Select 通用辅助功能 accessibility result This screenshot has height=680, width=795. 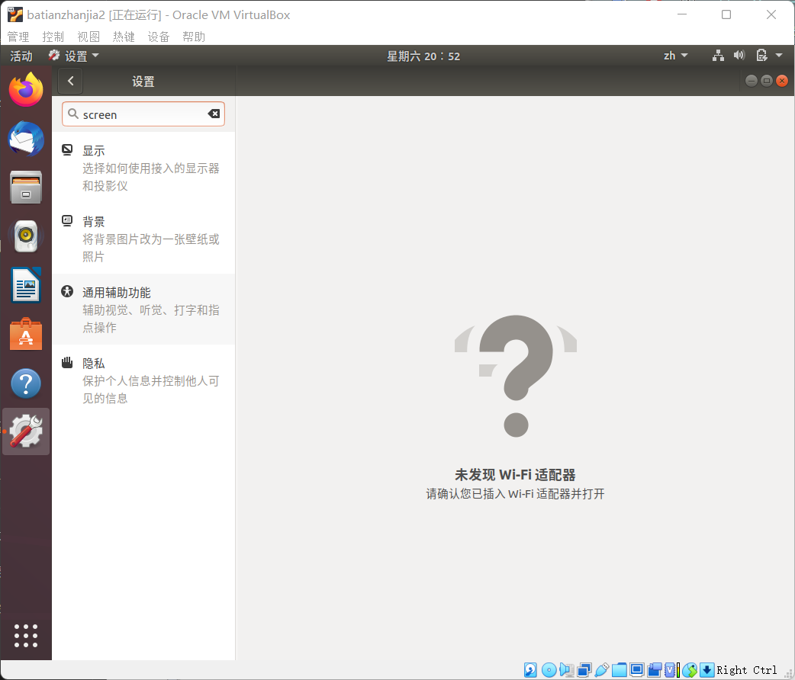pos(143,310)
